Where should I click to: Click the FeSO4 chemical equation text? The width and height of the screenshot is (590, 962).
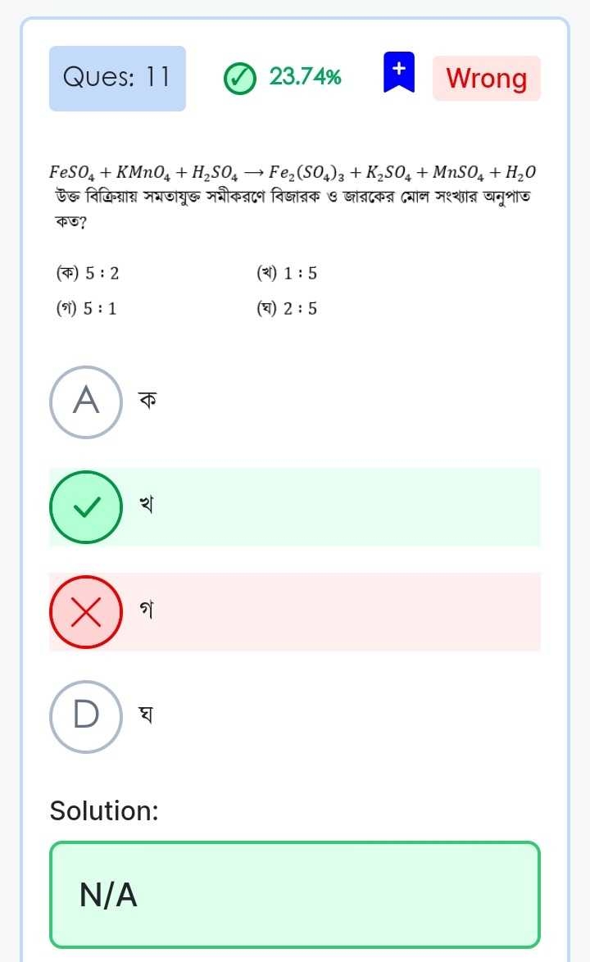[293, 172]
